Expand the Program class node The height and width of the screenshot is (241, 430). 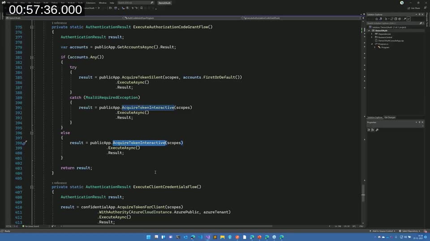tap(375, 47)
